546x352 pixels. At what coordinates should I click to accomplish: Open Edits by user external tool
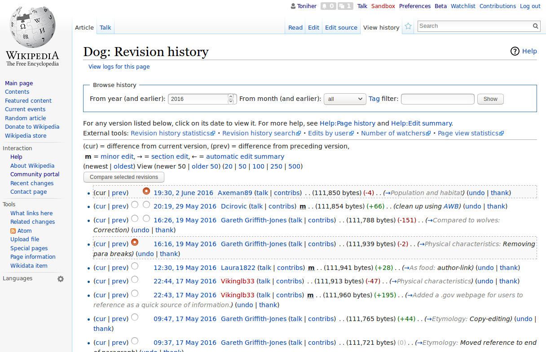[x=331, y=133]
